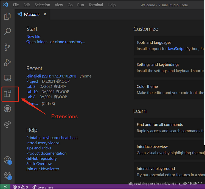Open the Search view icon

point(7,31)
